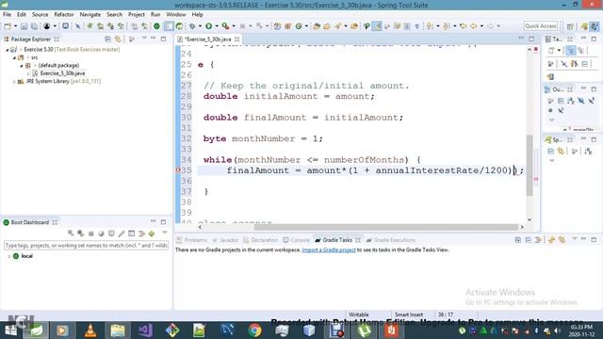Click the Boot Dashboard open browser globe icon
The width and height of the screenshot is (603, 339).
pos(101,234)
